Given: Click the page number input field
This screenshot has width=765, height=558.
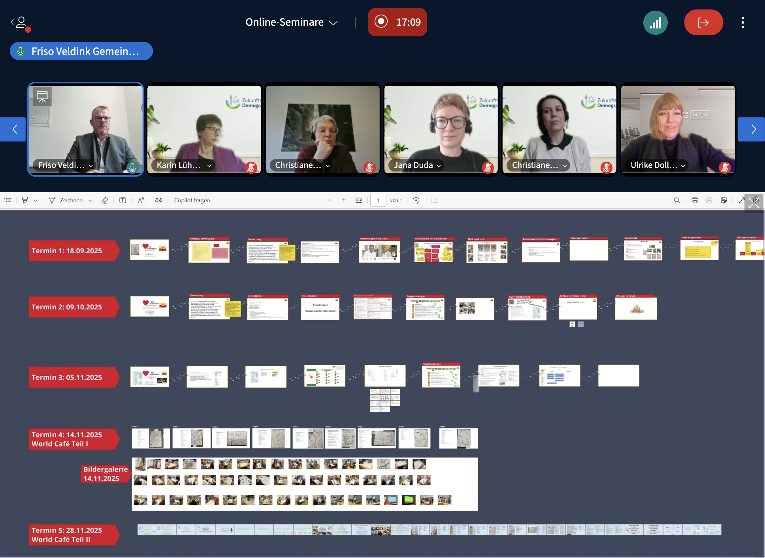Looking at the screenshot, I should pyautogui.click(x=378, y=200).
